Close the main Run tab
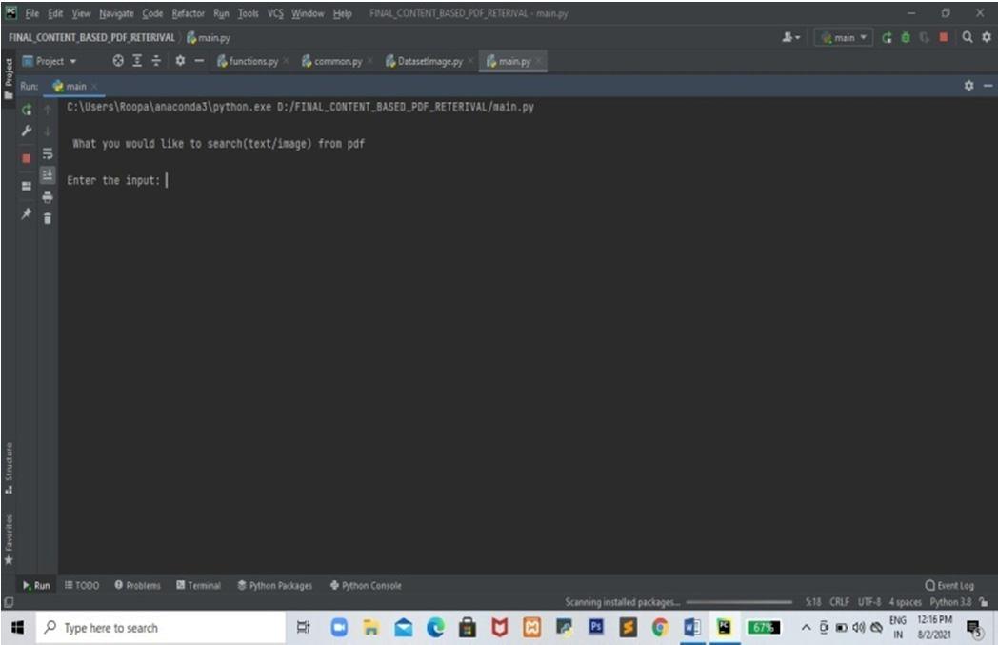This screenshot has width=998, height=645. point(94,86)
